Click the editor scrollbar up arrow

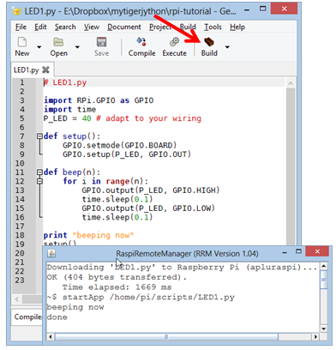point(291,83)
